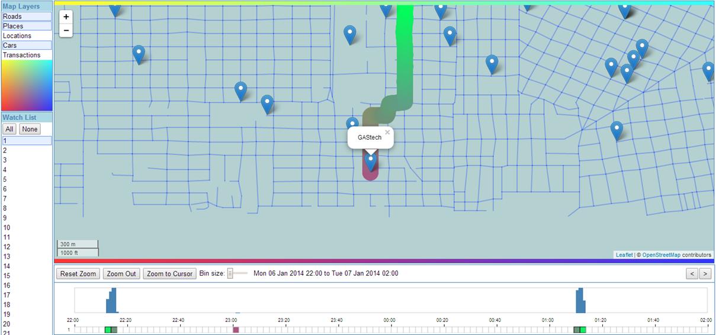Click the map zoom in plus button
The height and width of the screenshot is (335, 716).
point(66,17)
